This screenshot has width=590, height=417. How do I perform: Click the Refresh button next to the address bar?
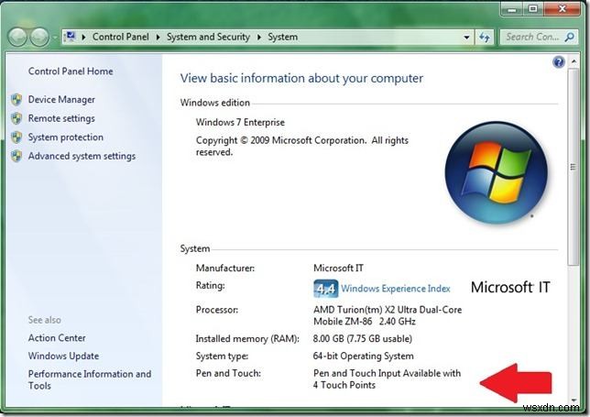pyautogui.click(x=485, y=38)
